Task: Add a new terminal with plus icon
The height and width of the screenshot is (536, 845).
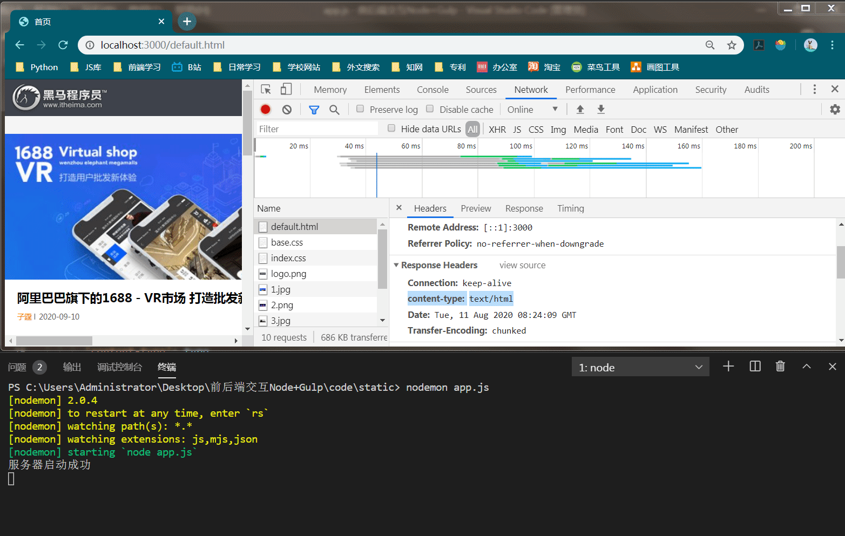Action: click(728, 367)
